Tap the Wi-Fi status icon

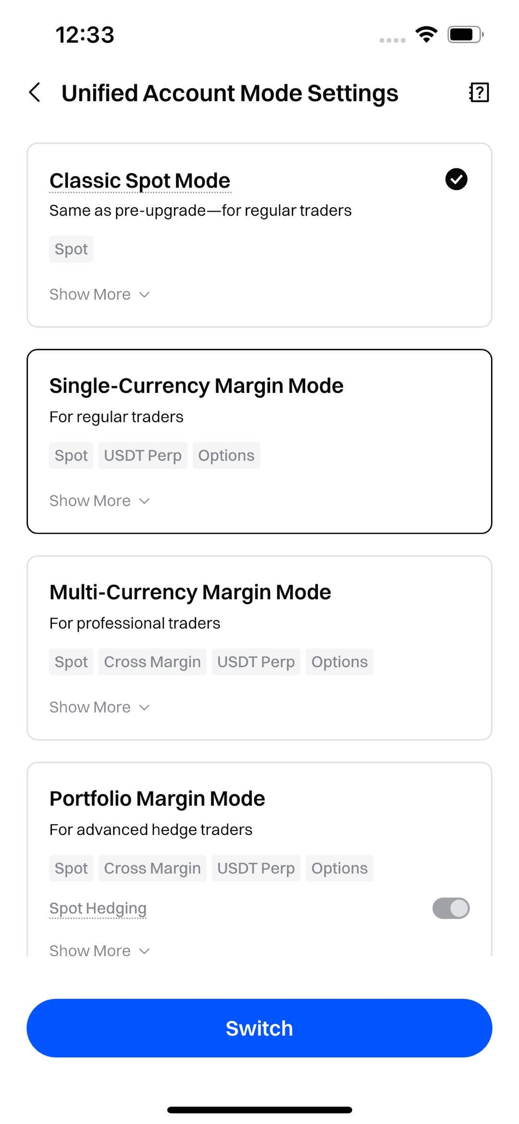(x=426, y=35)
